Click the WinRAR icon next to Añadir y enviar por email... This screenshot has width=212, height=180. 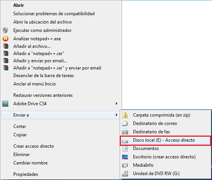click(6, 61)
